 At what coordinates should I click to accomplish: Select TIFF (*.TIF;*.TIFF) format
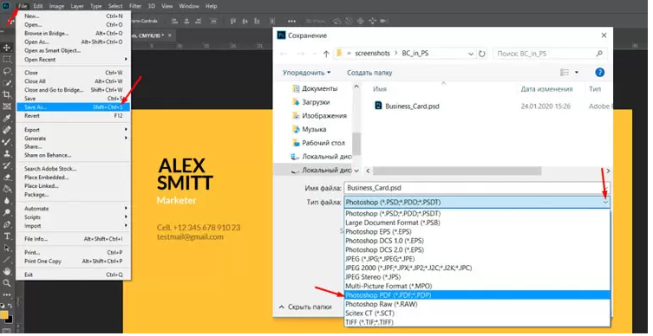pyautogui.click(x=477, y=322)
